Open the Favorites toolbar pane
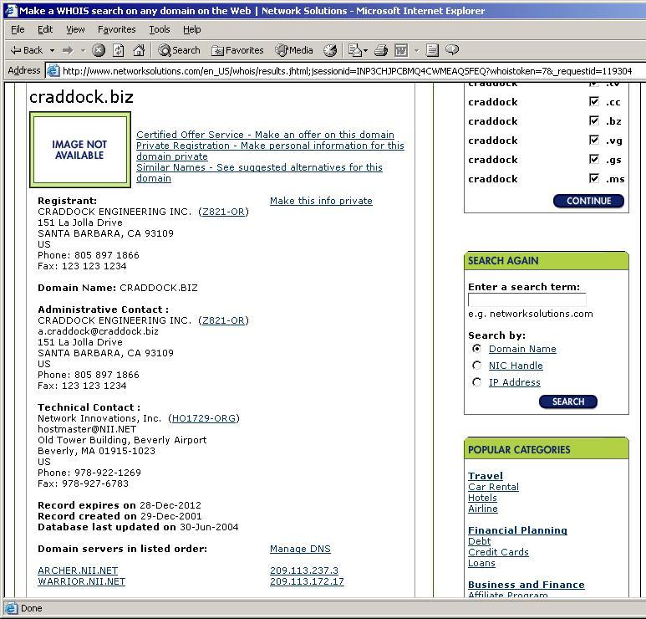The height and width of the screenshot is (619, 646). [x=237, y=50]
